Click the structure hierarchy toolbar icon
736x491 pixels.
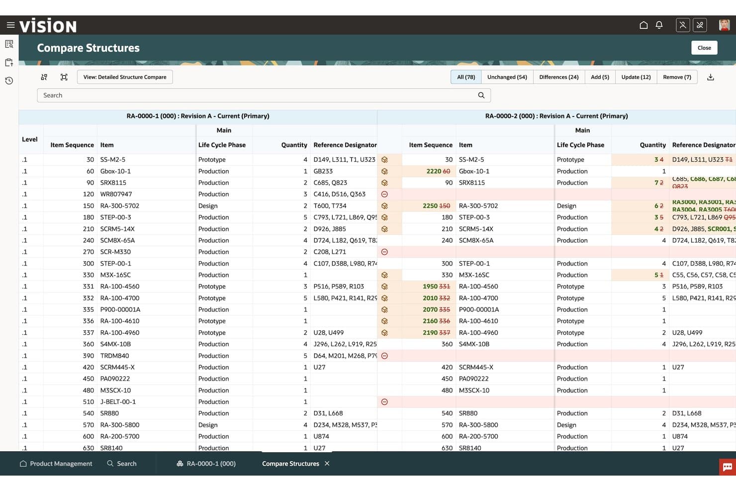pyautogui.click(x=44, y=77)
